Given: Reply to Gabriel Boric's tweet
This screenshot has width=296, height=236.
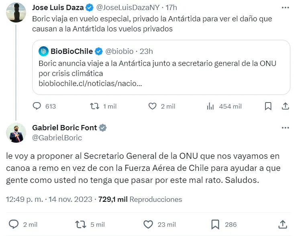Looking at the screenshot, I should [x=14, y=224].
